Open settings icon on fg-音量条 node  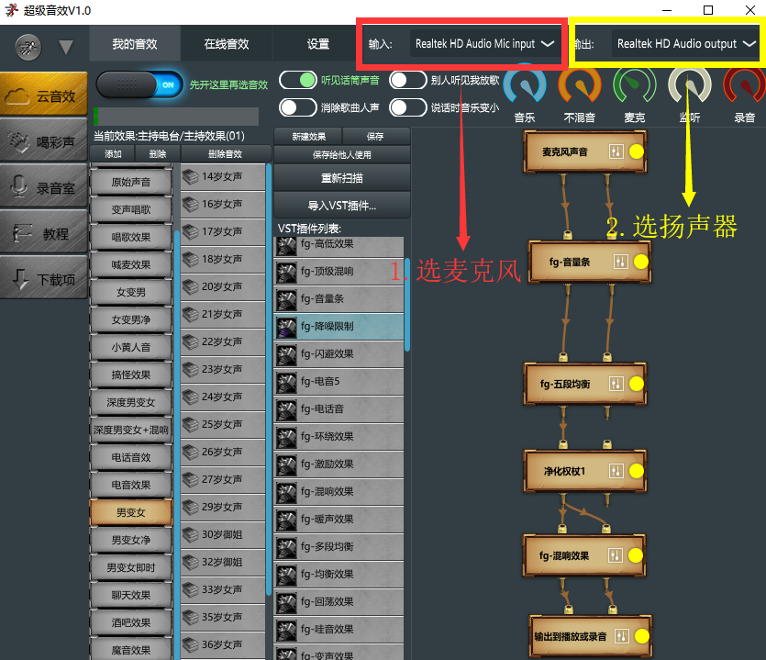621,262
